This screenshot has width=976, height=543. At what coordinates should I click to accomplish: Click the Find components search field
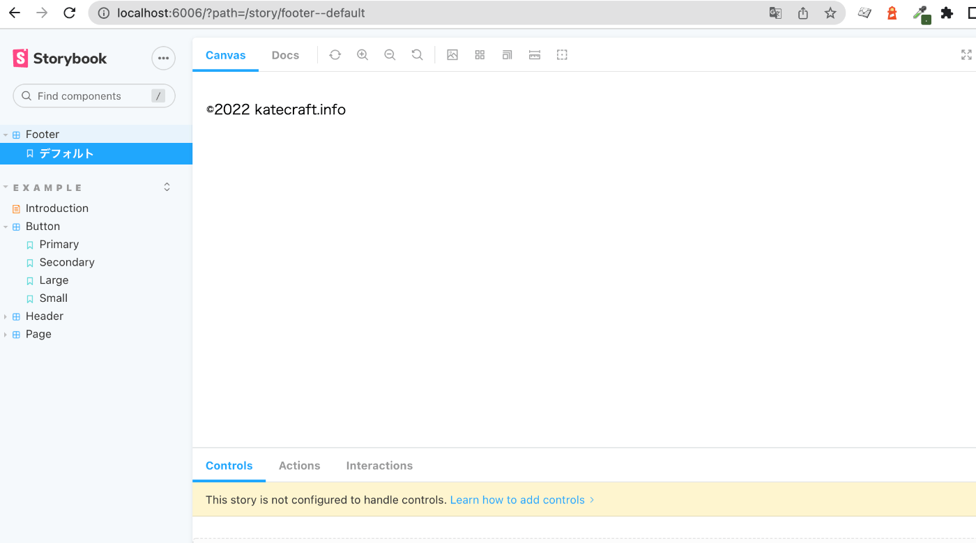[93, 95]
